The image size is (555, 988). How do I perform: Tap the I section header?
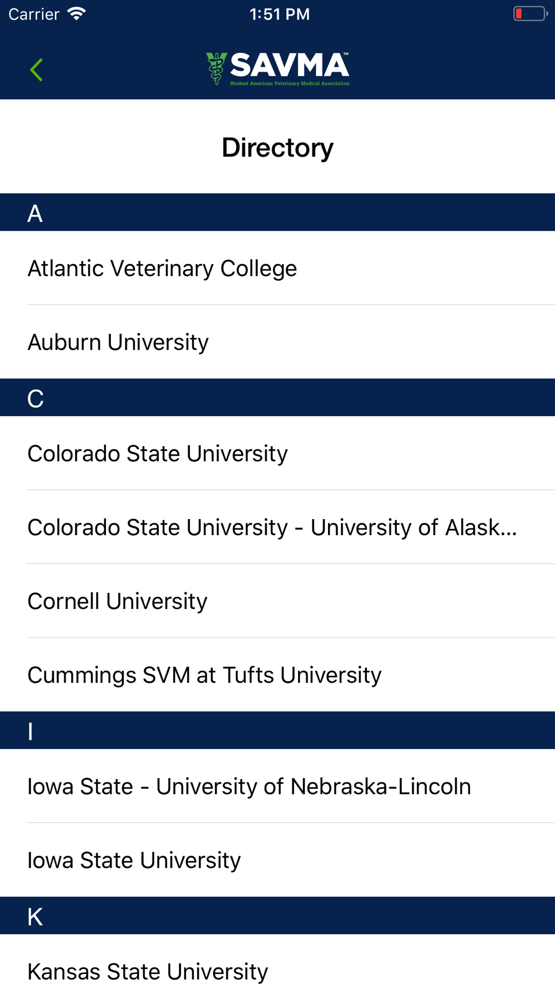click(277, 730)
